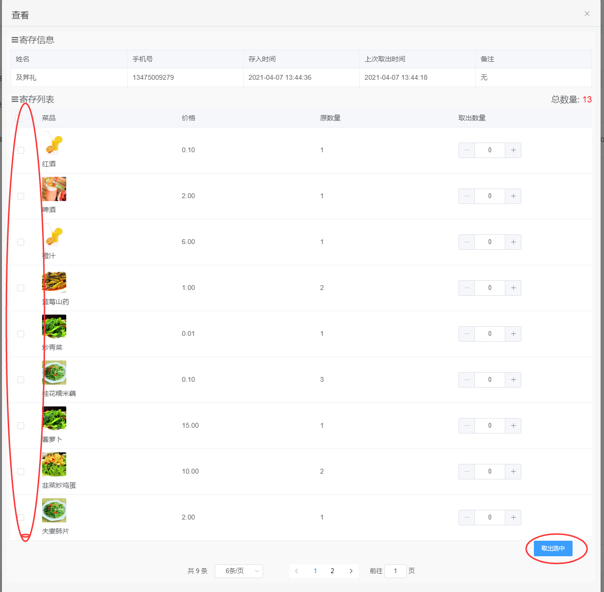The width and height of the screenshot is (604, 592).
Task: Click the quantity field for 炒青菜
Action: point(490,334)
